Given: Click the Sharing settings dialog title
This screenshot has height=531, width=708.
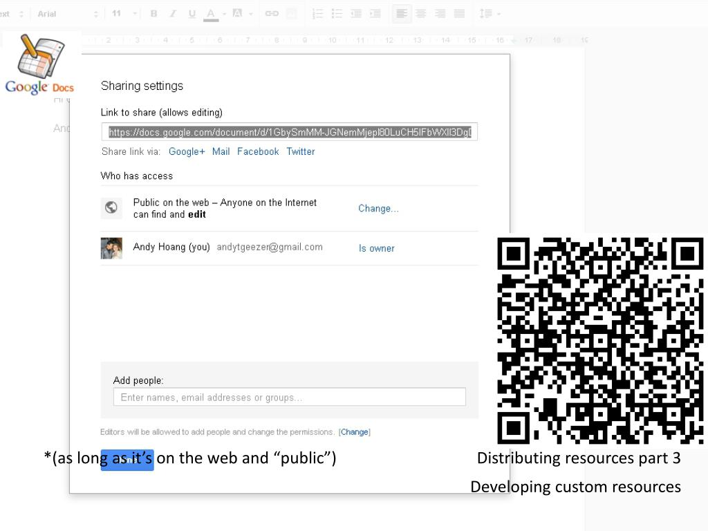Looking at the screenshot, I should point(142,86).
